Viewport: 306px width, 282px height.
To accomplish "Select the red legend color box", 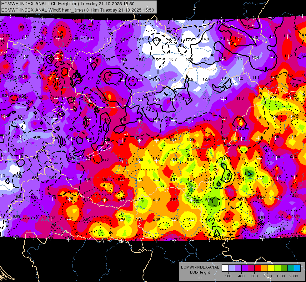I will (258, 268).
